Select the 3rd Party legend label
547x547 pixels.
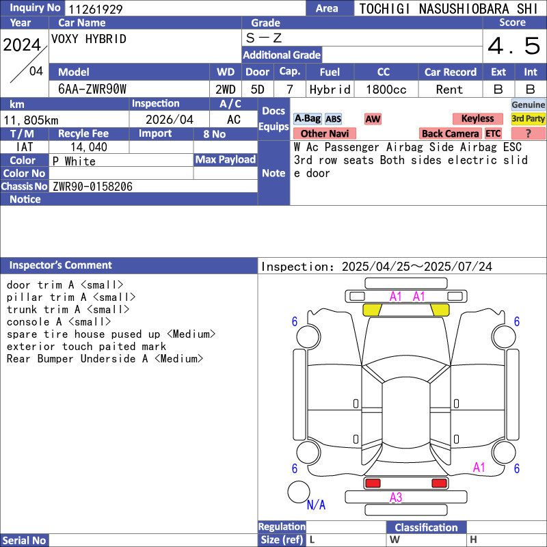pyautogui.click(x=529, y=119)
